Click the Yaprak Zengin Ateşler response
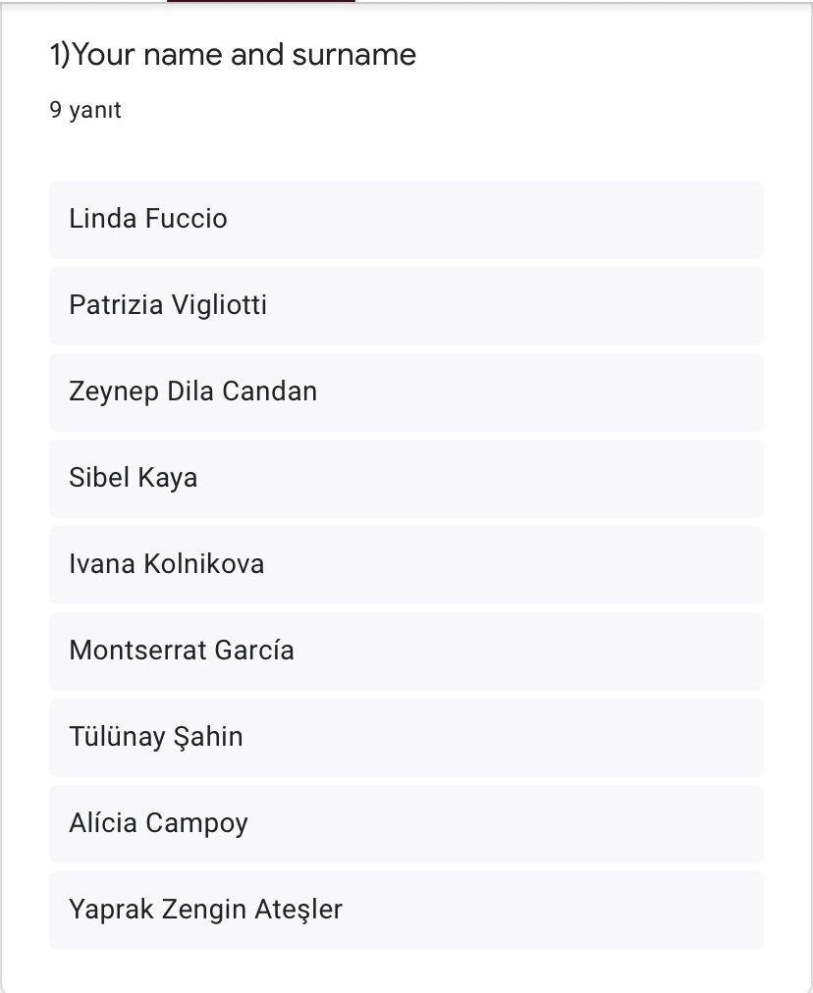This screenshot has width=813, height=993. (406, 910)
